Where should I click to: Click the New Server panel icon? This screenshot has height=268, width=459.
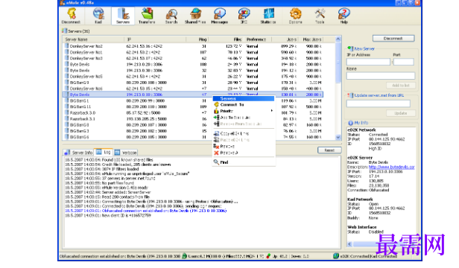pos(350,48)
